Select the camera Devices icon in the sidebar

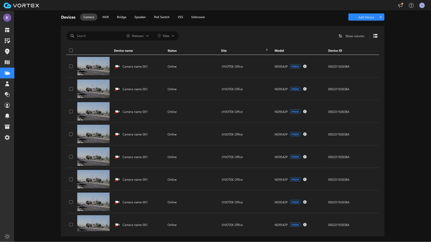(7, 73)
